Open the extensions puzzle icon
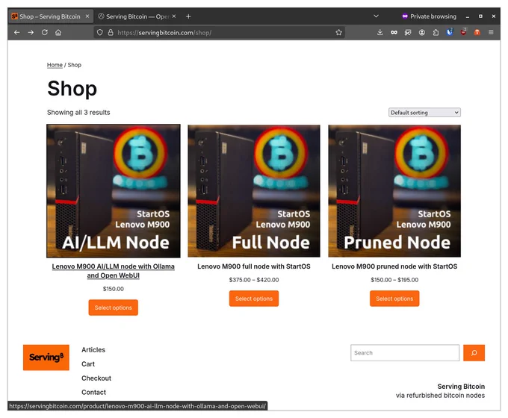508x418 pixels. click(x=436, y=32)
